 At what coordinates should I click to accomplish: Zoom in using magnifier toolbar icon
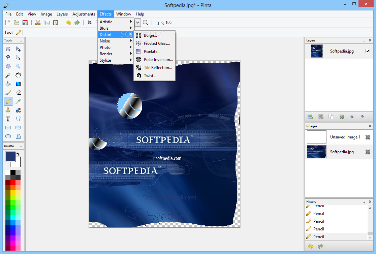tap(145, 23)
